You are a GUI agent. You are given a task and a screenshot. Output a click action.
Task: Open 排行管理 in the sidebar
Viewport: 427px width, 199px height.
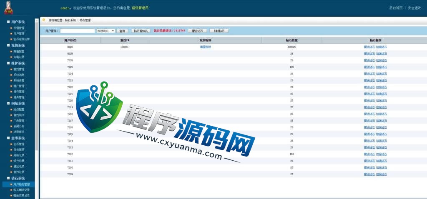19,92
